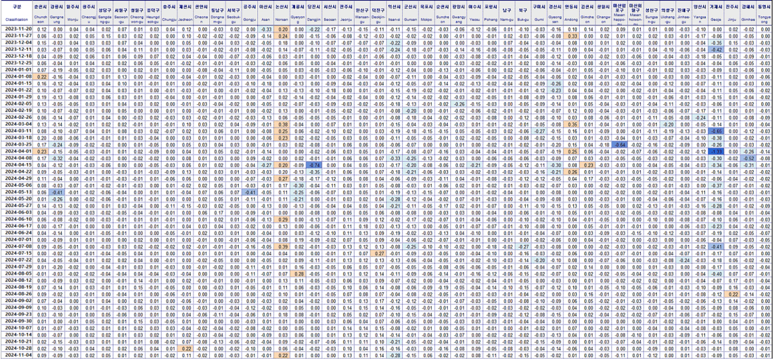The width and height of the screenshot is (773, 359).
Task: Click the highlighted -0.65 Geoje cell
Action: click(715, 131)
